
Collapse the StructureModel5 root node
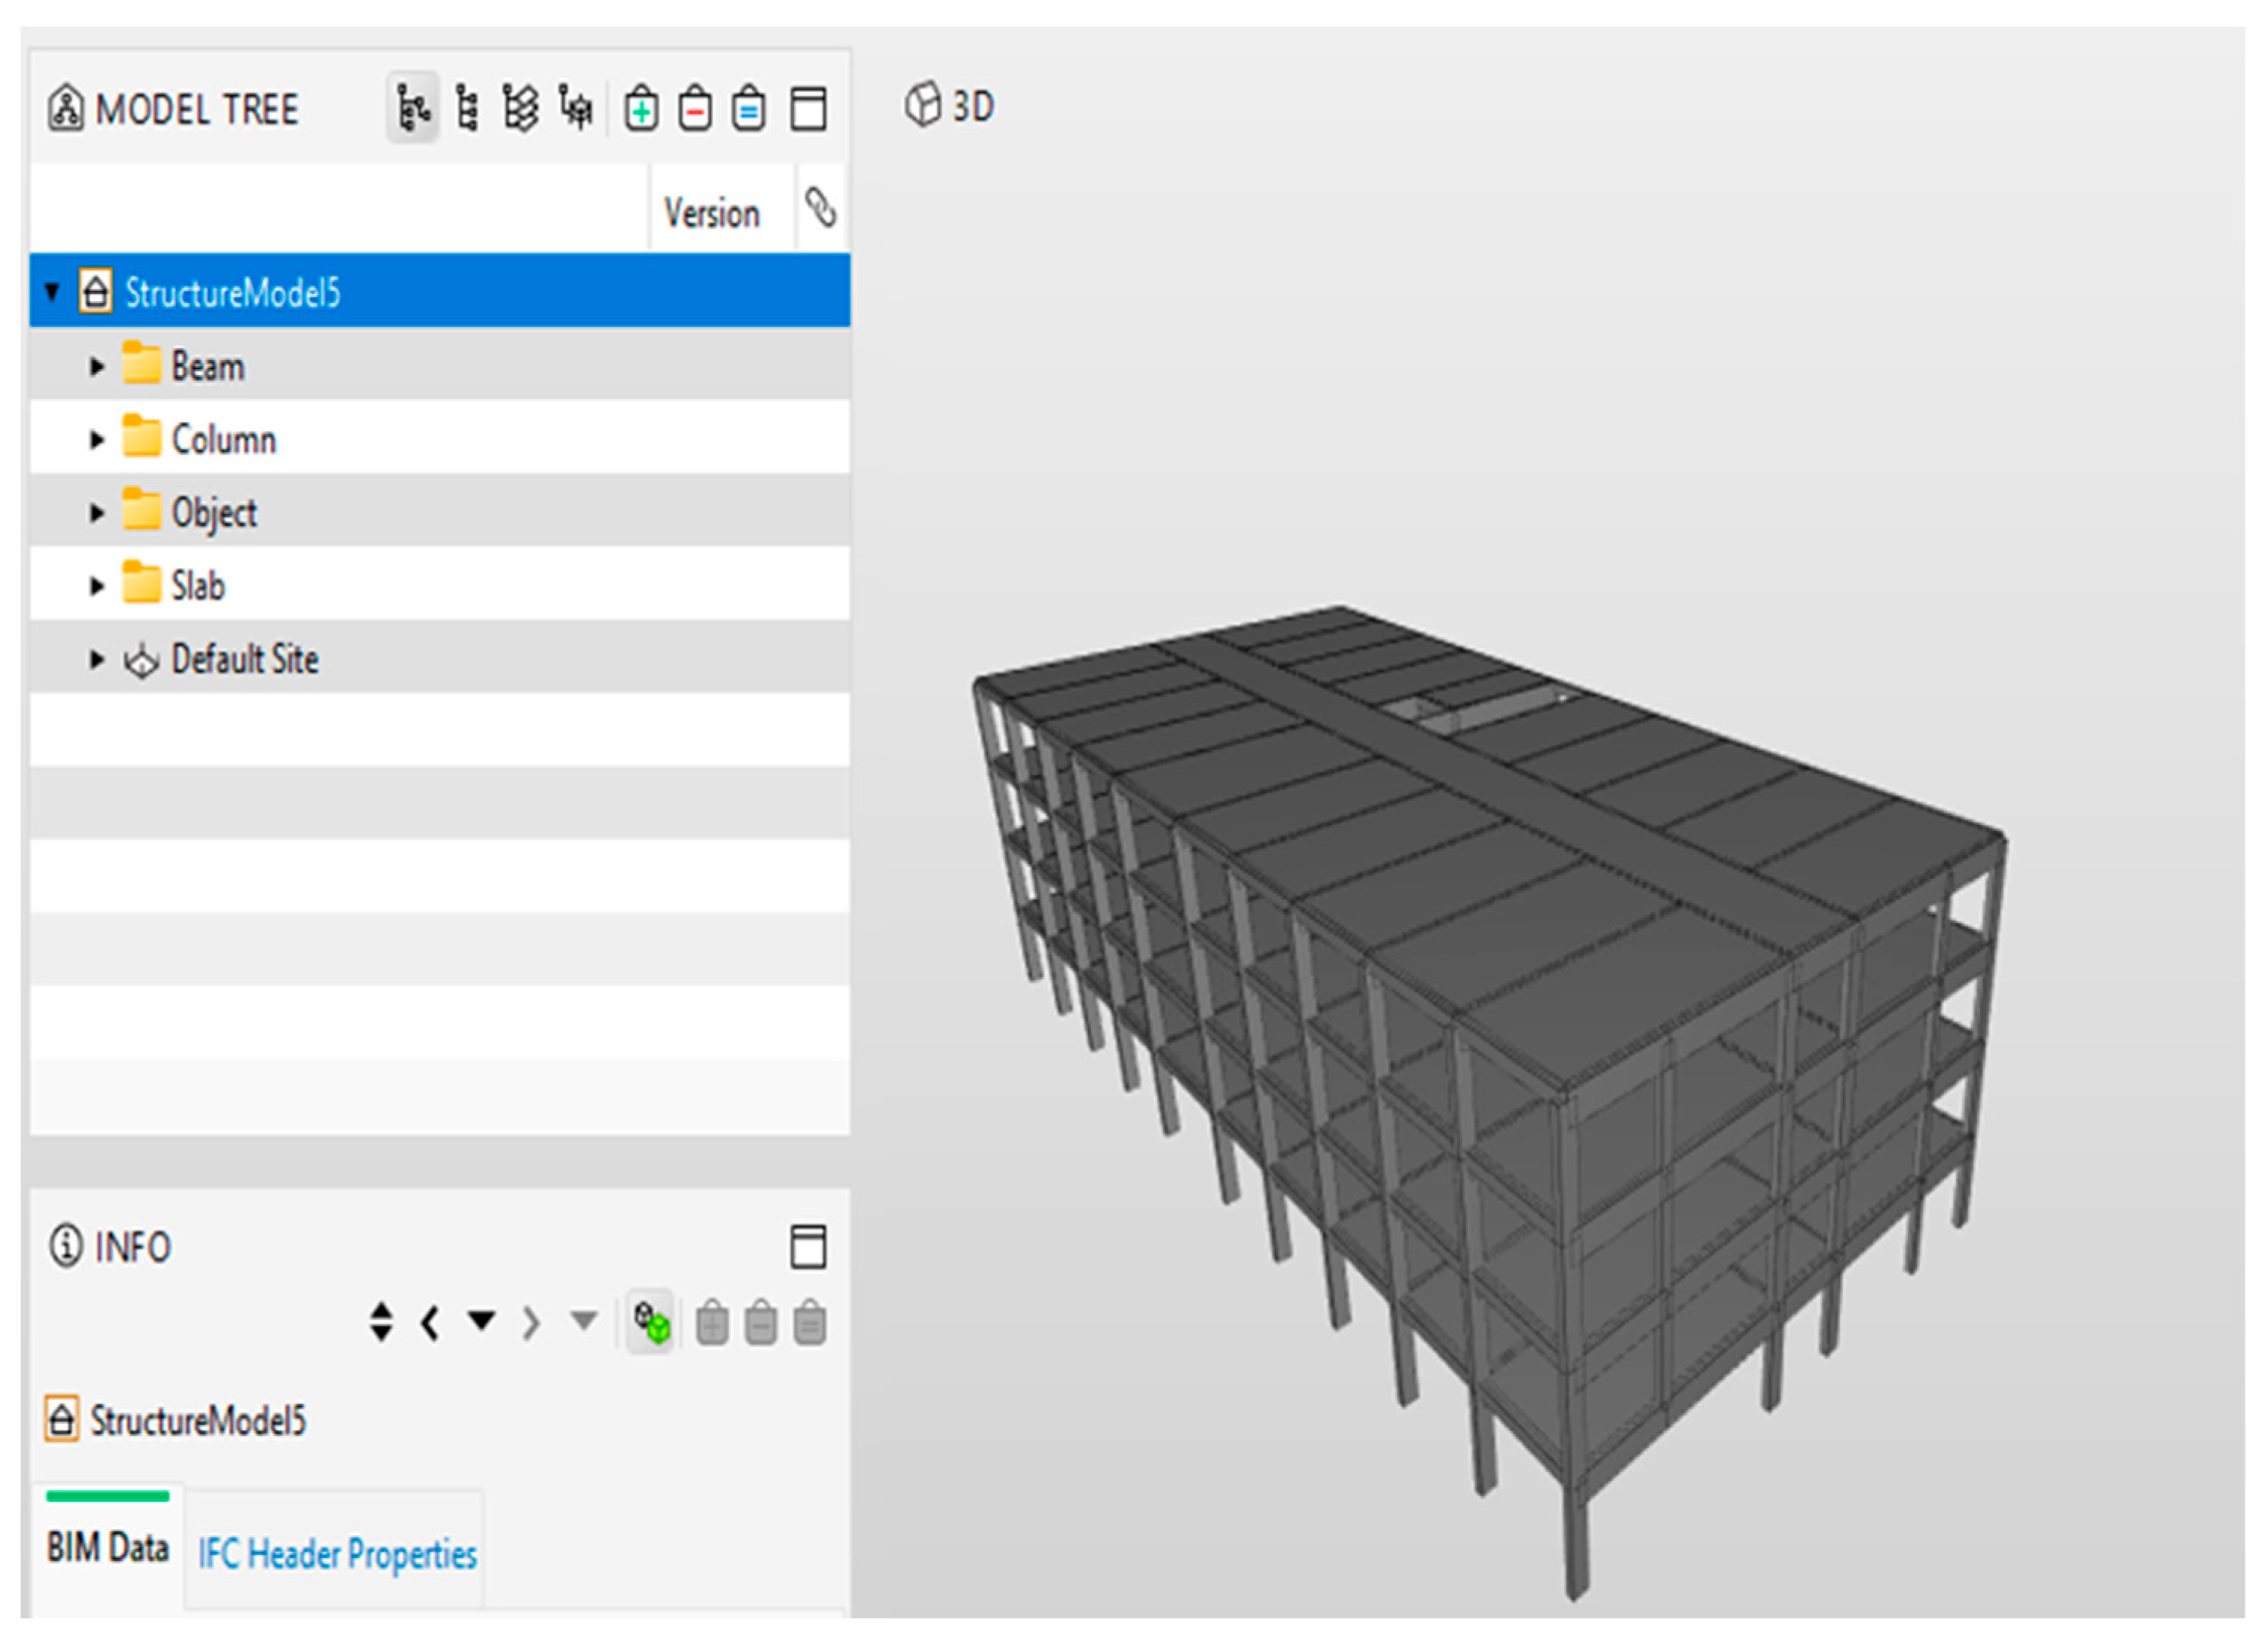pos(52,292)
